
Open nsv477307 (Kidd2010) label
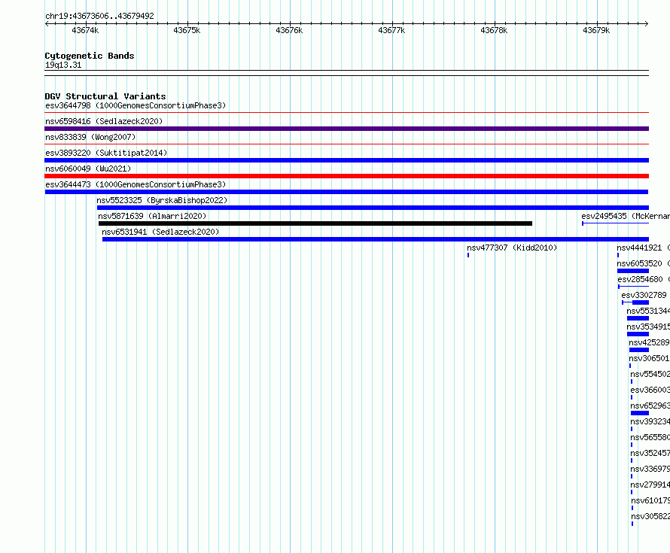click(512, 248)
